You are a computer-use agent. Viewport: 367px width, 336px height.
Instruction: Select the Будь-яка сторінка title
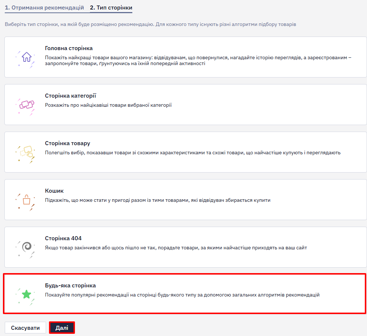tap(70, 286)
